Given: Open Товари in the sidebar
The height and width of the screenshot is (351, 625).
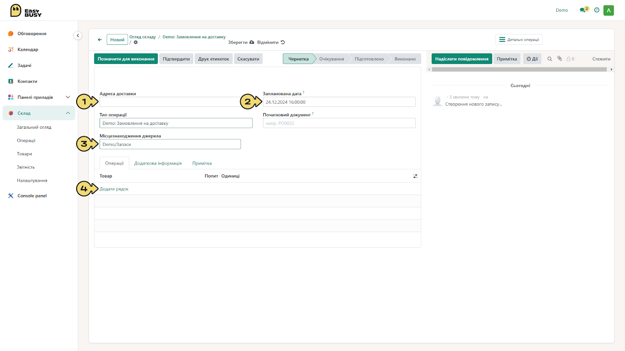Looking at the screenshot, I should pyautogui.click(x=25, y=154).
